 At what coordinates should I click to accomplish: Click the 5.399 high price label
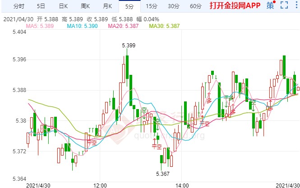(129, 46)
